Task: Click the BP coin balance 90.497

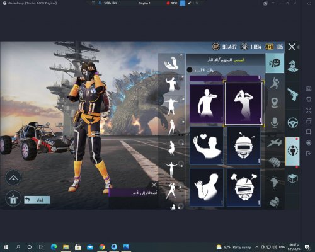Action: 224,47
